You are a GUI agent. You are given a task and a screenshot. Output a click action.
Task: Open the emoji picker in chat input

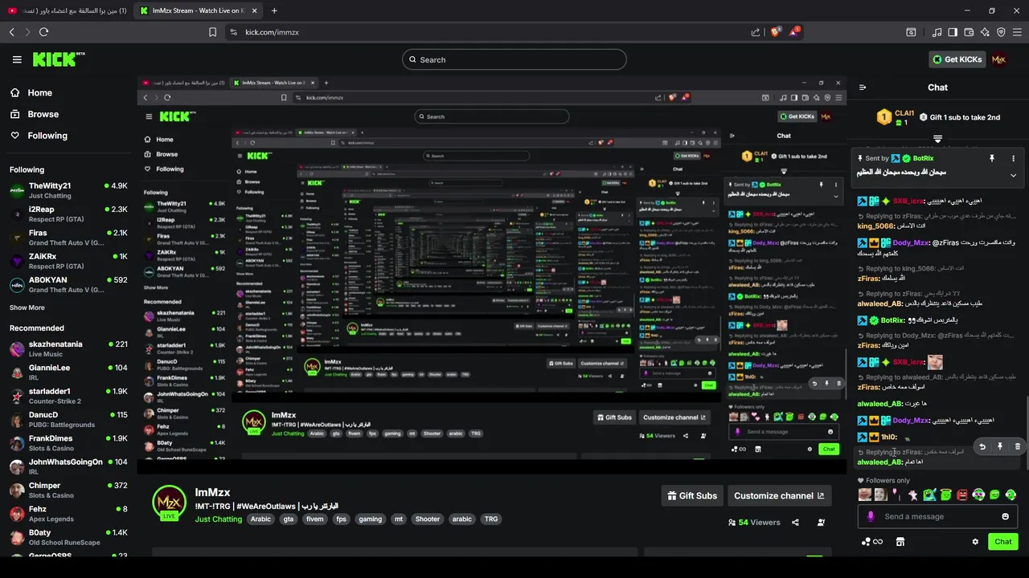tap(1005, 516)
